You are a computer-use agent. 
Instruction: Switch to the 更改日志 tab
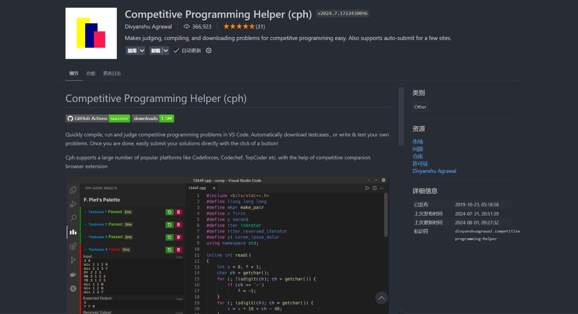point(112,73)
